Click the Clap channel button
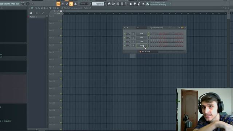The width and height of the screenshot is (233, 131). point(142,38)
